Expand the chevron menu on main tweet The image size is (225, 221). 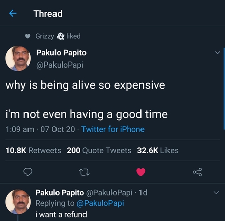pos(217,53)
